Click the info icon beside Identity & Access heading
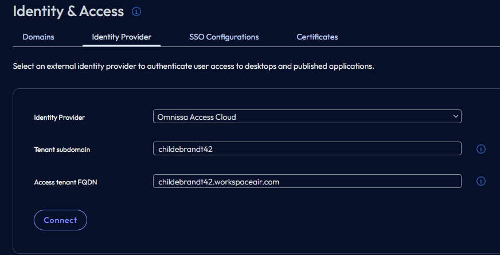Viewport: 500px width, 255px height. click(136, 11)
